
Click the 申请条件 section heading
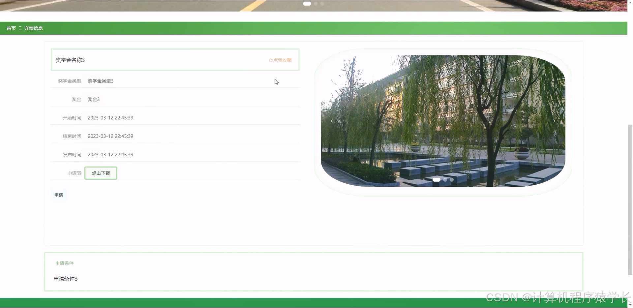65,263
